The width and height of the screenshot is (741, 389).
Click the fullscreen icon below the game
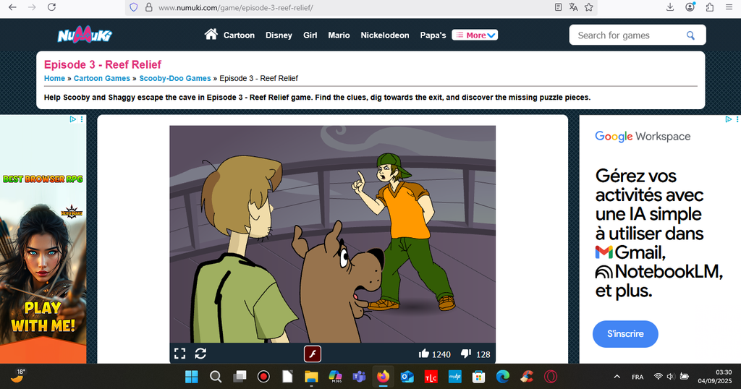tap(179, 354)
